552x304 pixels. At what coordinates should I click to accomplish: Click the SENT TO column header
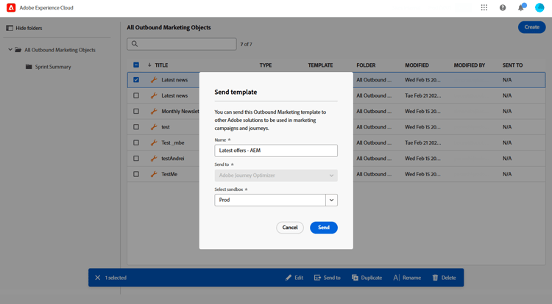click(512, 65)
